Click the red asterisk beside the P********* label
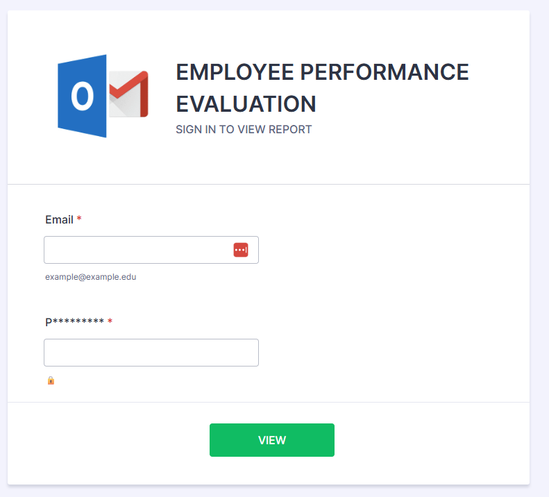549x497 pixels. click(x=110, y=322)
